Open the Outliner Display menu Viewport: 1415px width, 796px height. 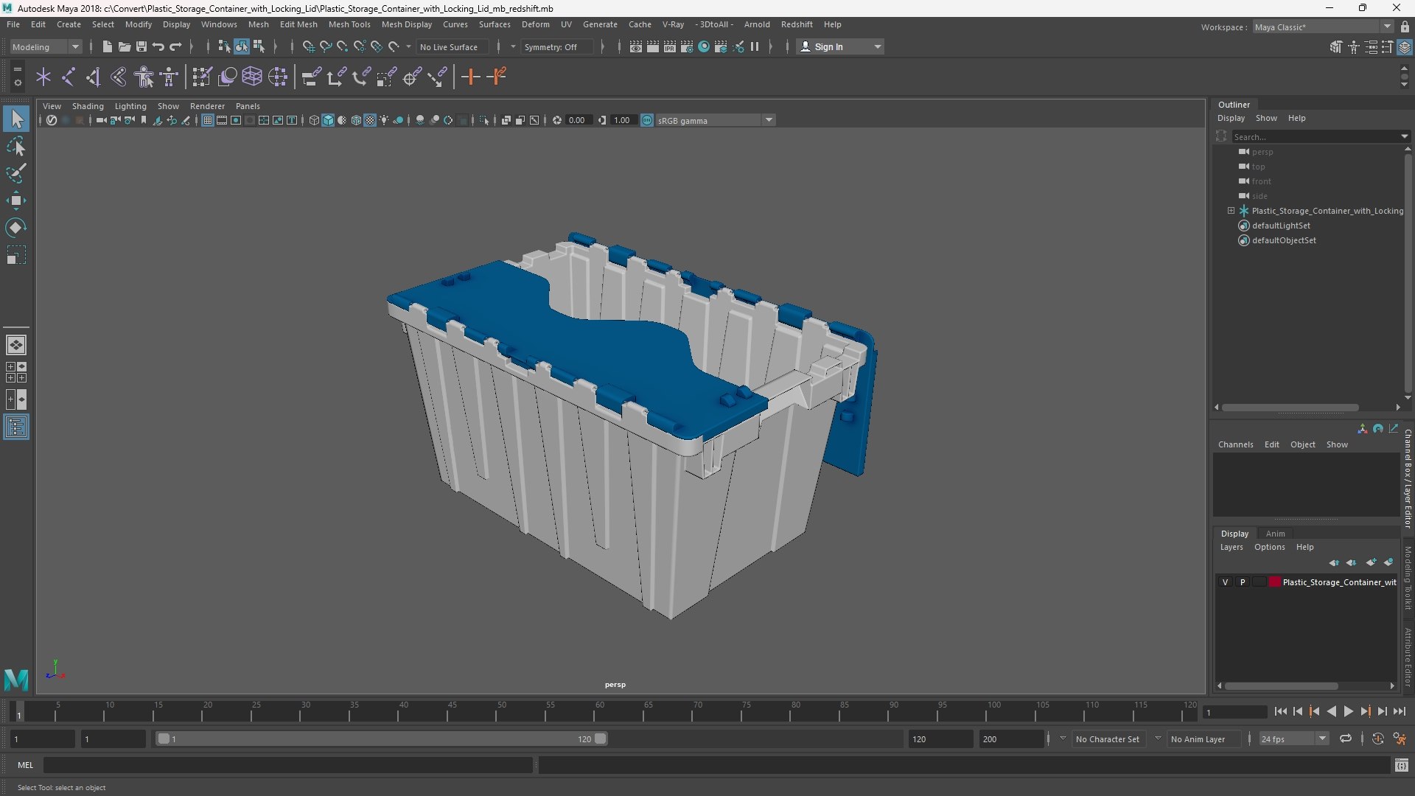point(1231,118)
